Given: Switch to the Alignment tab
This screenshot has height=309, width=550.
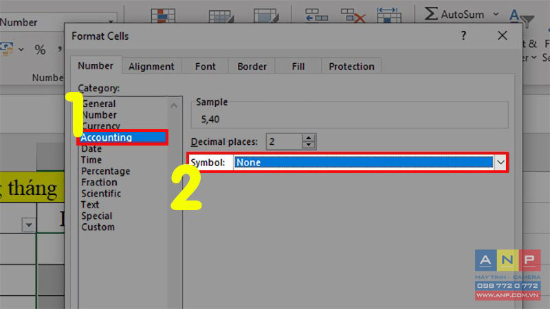Looking at the screenshot, I should point(151,66).
